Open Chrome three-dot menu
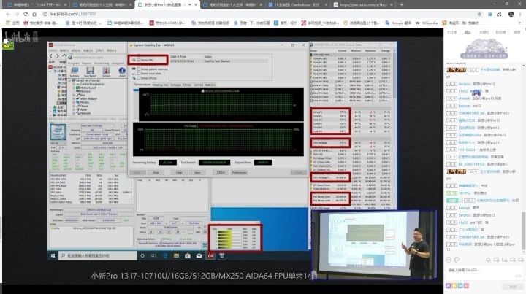526x294 pixels. pos(520,14)
